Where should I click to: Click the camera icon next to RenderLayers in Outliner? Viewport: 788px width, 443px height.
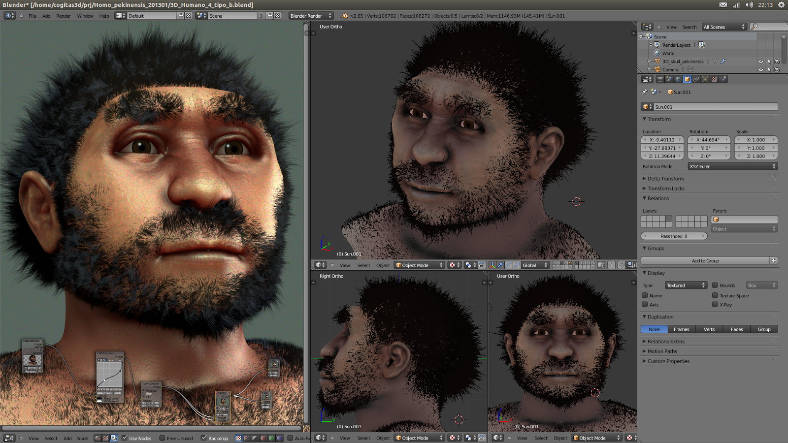(701, 44)
